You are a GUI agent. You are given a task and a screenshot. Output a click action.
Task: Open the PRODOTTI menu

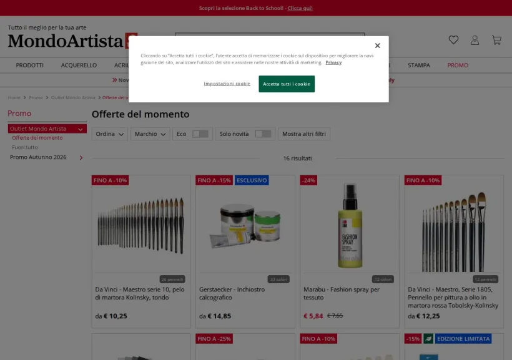point(30,66)
